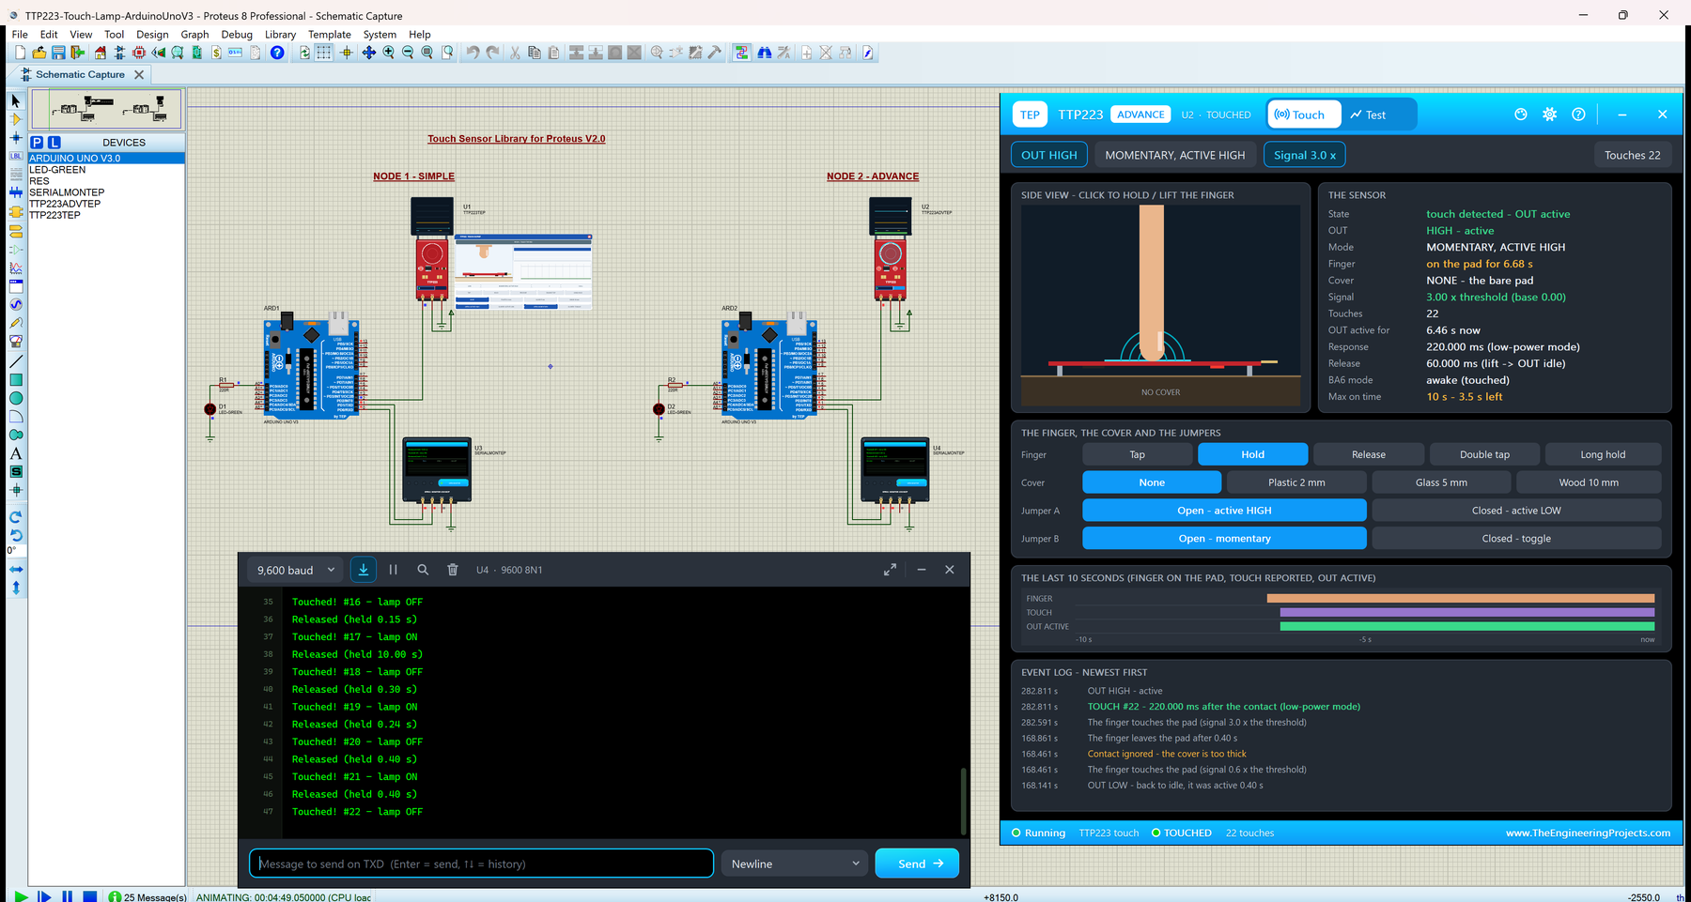This screenshot has height=902, width=1691.
Task: Set Jumper A to Closed - active LOW
Action: tap(1516, 511)
